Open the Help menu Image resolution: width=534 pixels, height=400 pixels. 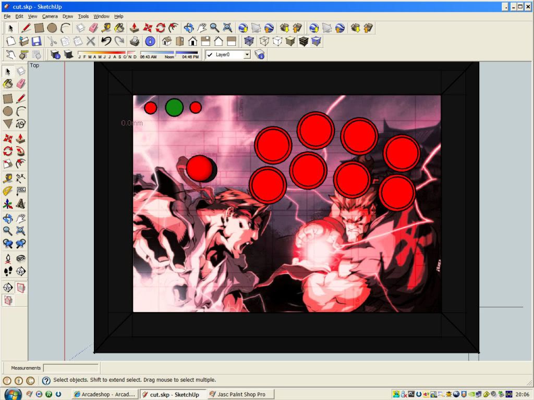[x=118, y=16]
